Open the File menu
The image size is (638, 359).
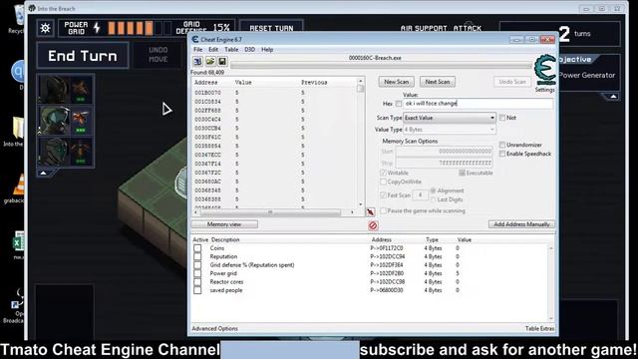tap(198, 50)
